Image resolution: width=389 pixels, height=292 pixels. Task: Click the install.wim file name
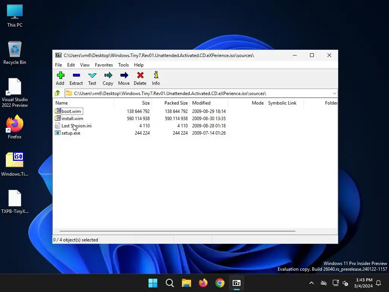pos(72,119)
